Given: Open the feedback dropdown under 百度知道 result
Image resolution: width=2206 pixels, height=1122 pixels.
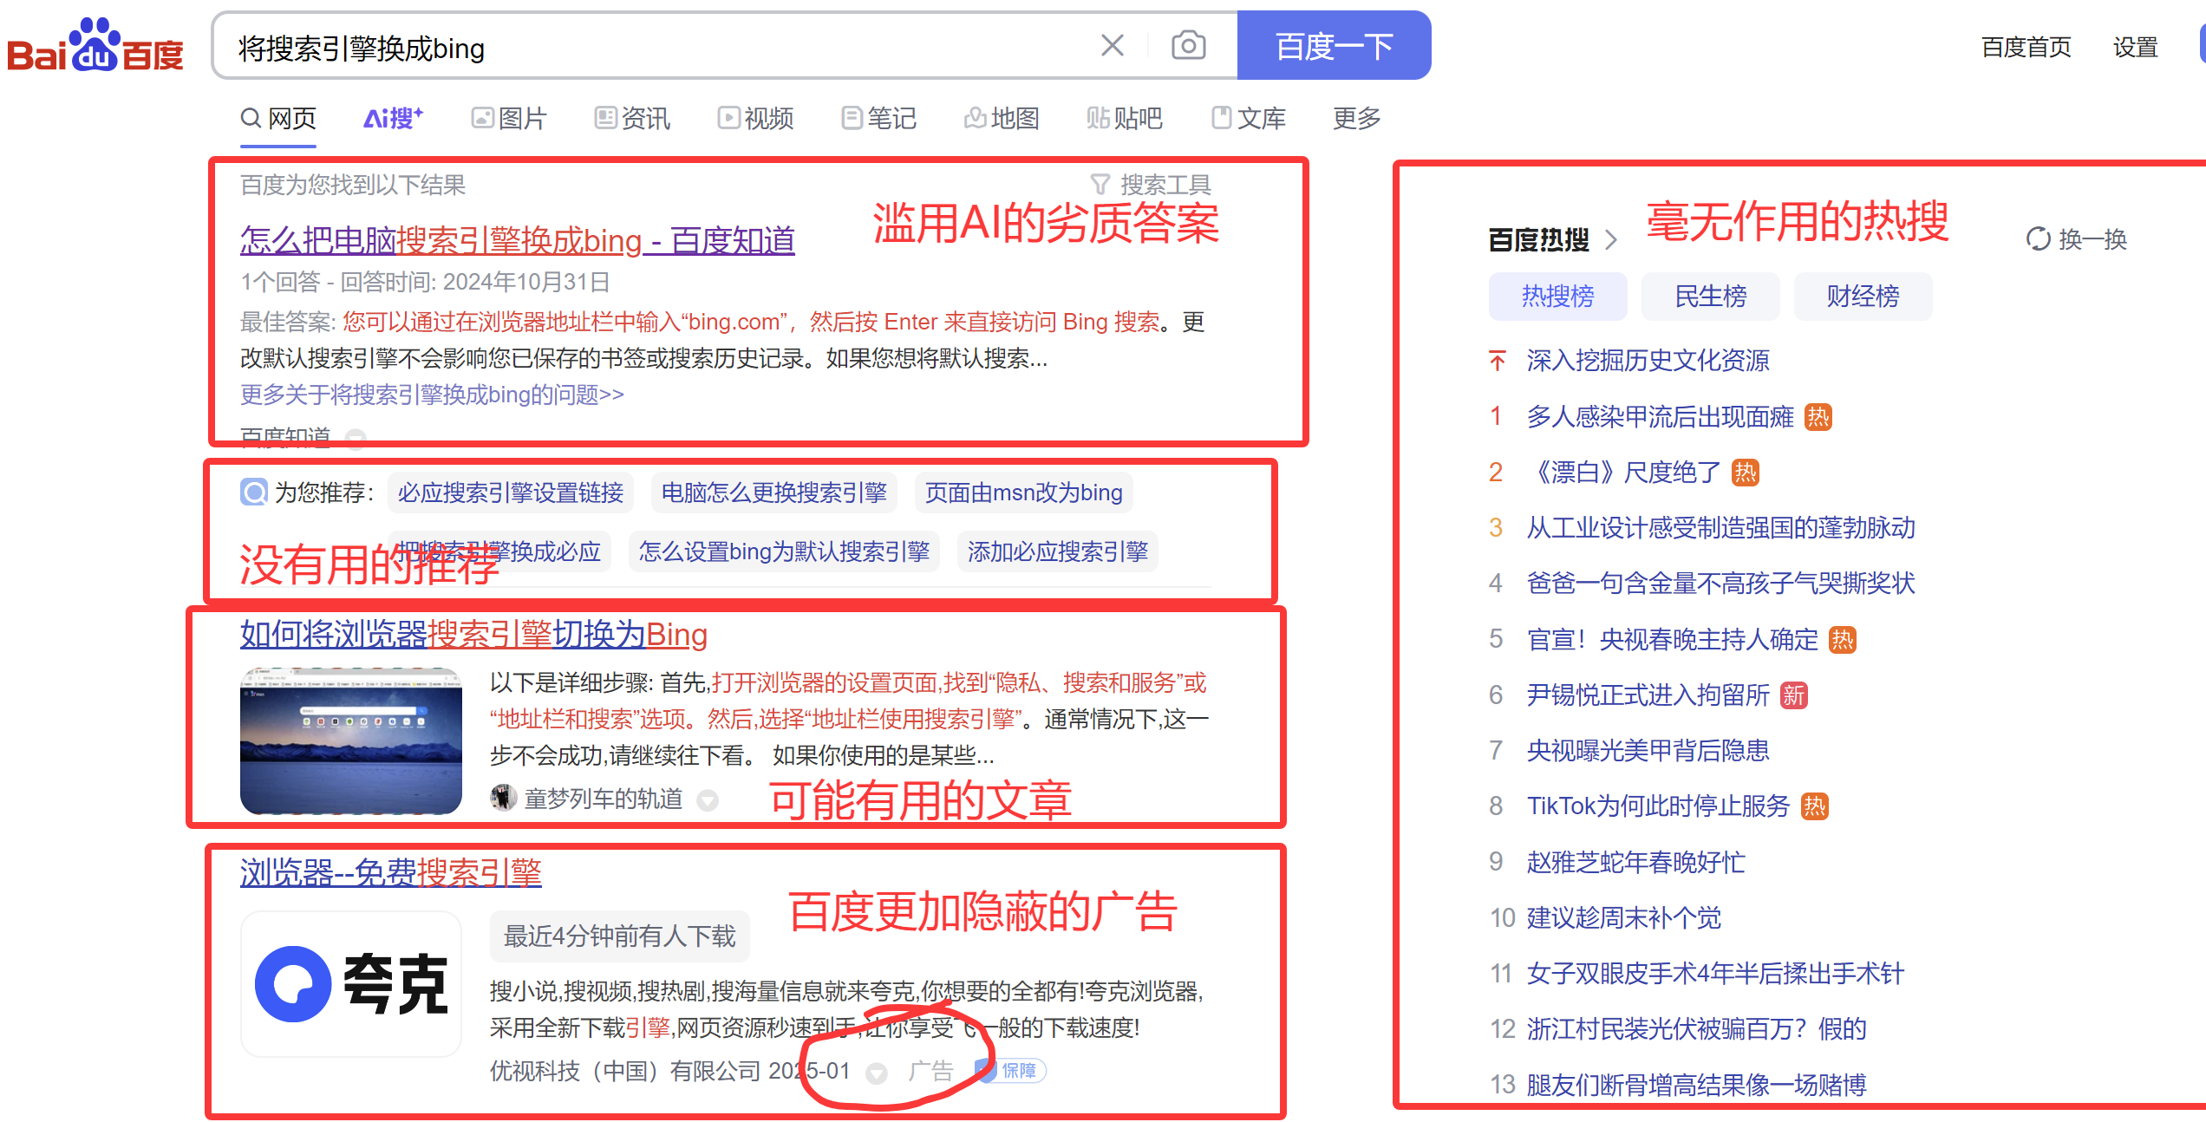Looking at the screenshot, I should (356, 439).
